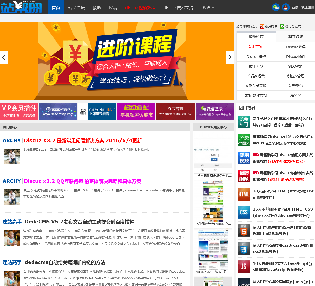Click the QQ penguin login icon
Image resolution: width=315 pixels, height=286 pixels.
tap(286, 7)
